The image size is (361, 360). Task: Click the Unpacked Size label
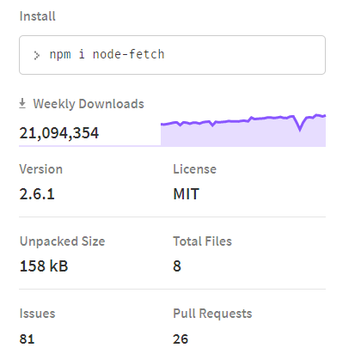[x=63, y=241]
